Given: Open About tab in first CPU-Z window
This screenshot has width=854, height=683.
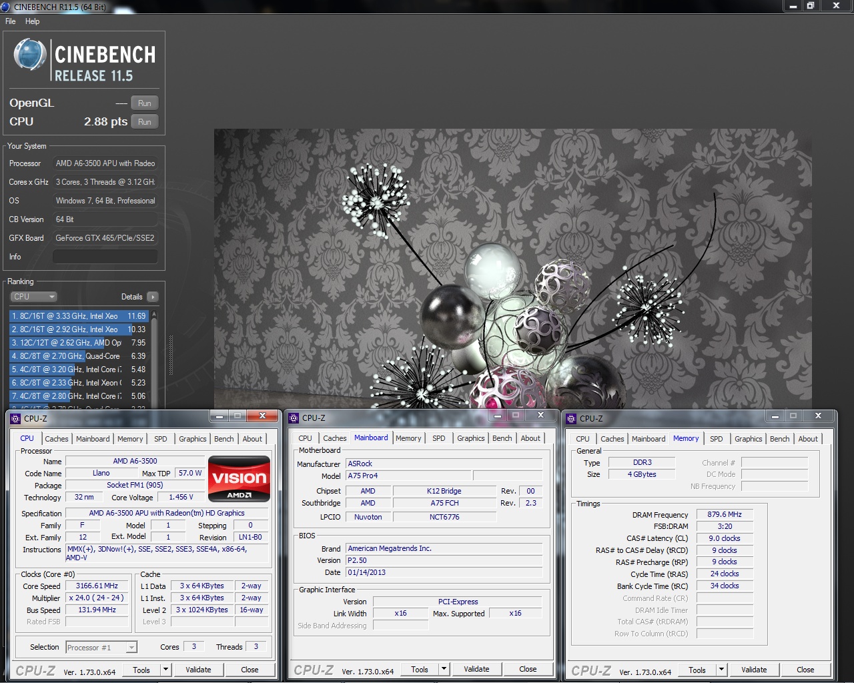Looking at the screenshot, I should coord(252,439).
